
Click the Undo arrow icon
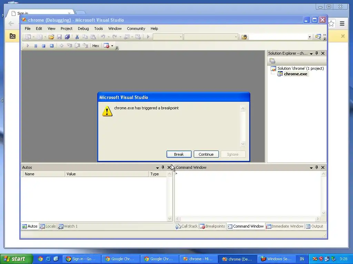[103, 37]
